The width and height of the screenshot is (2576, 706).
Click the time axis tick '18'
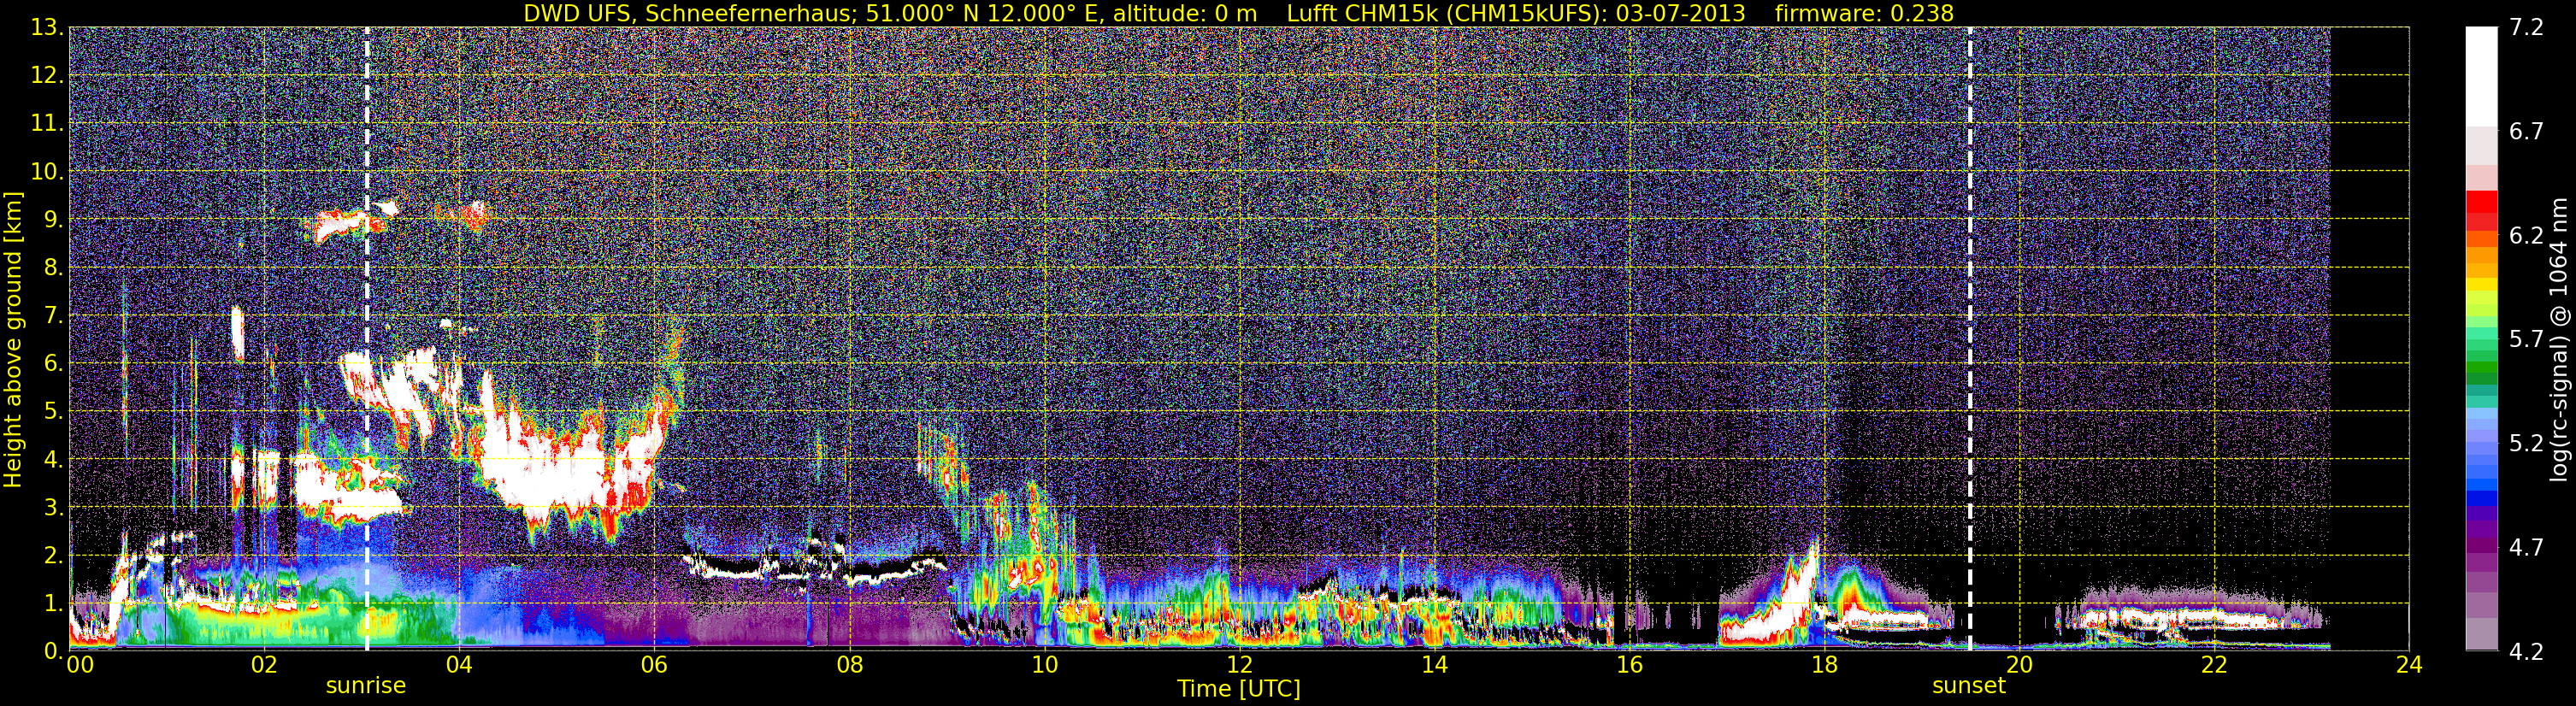tap(1824, 665)
